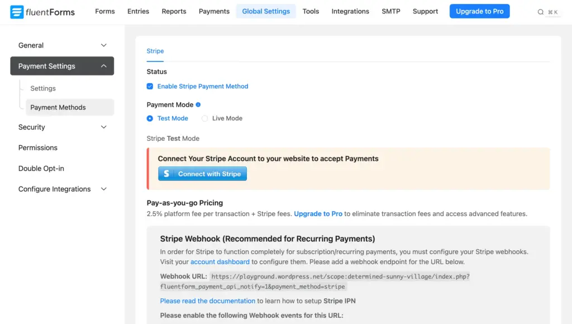Open the Reports section
Screen dimensions: 572x324
(x=174, y=11)
